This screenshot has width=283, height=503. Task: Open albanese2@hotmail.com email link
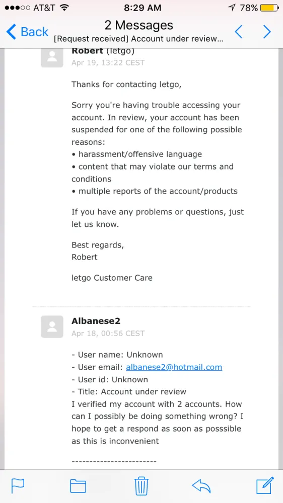pyautogui.click(x=174, y=367)
